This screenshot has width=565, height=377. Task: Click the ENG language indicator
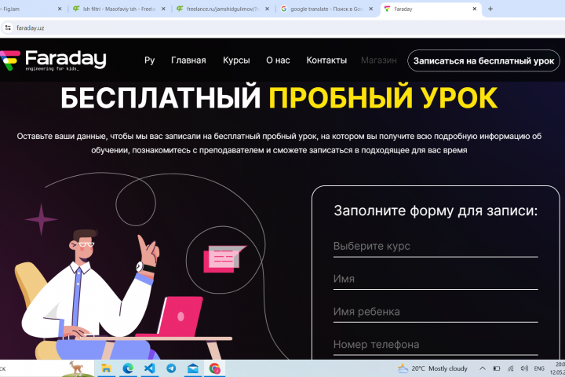coord(539,368)
